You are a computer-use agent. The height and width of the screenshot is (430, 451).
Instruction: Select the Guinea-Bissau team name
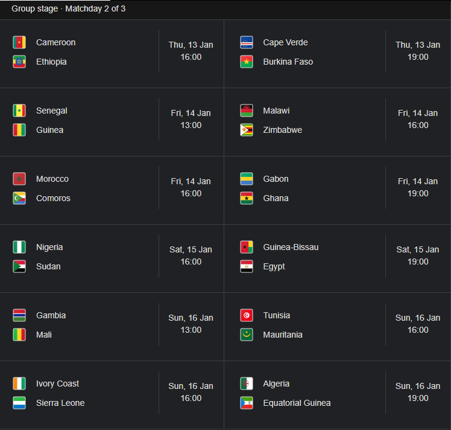[291, 247]
